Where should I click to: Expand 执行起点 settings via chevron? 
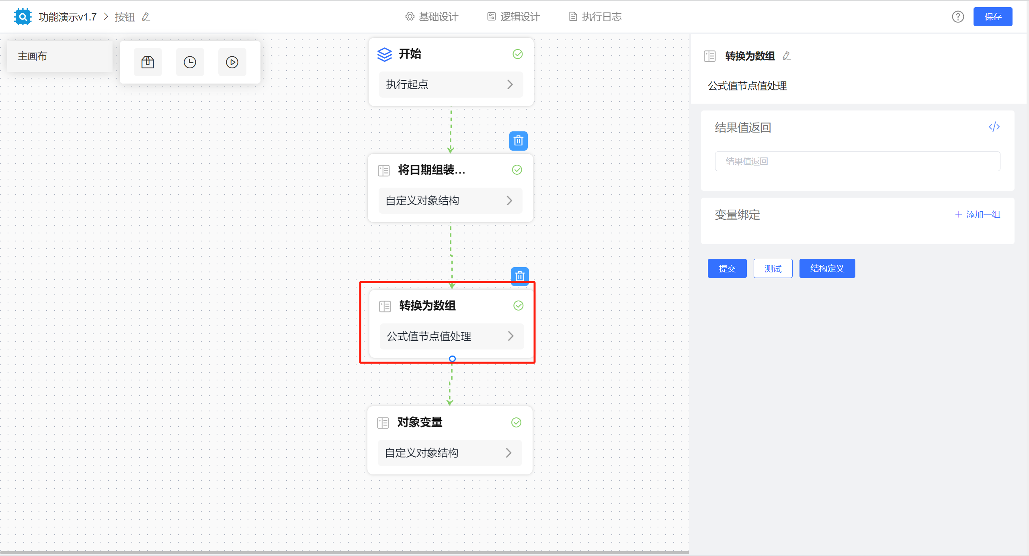510,85
